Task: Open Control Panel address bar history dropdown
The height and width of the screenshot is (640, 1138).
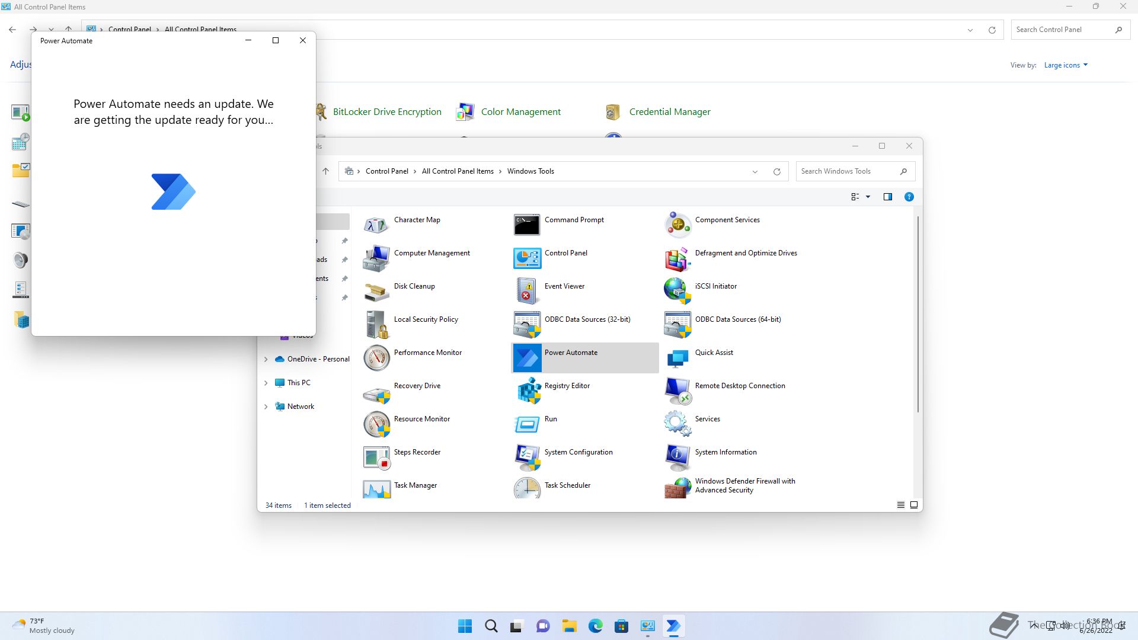Action: coord(970,30)
